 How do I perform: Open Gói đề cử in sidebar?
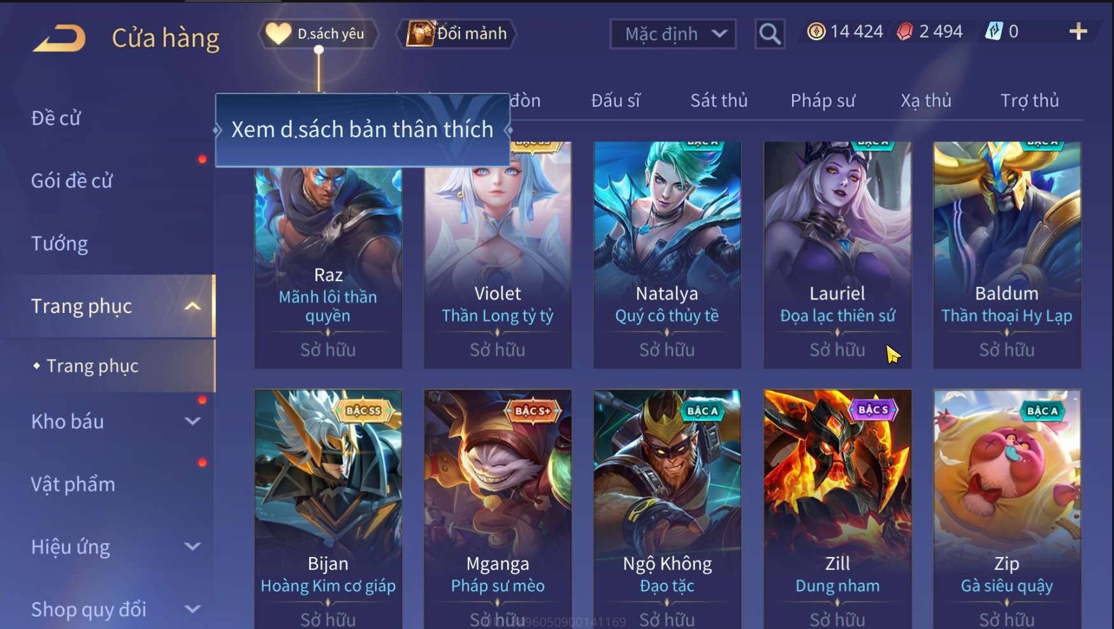(x=71, y=181)
